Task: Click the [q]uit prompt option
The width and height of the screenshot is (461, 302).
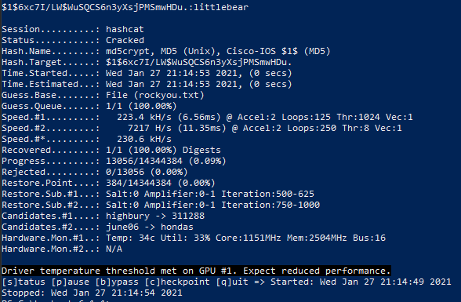Action: coord(232,282)
